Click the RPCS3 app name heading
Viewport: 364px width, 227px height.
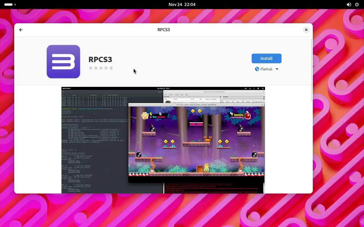[x=100, y=59]
